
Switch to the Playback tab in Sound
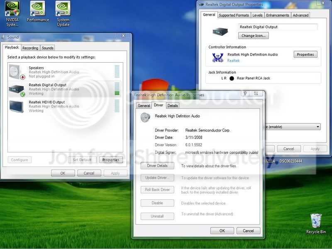pos(12,47)
